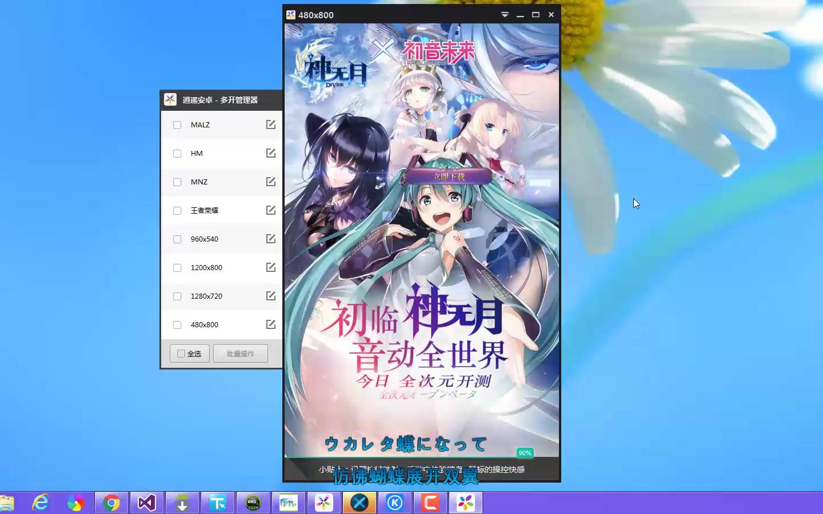Edit the MNZ instance settings

[x=271, y=182]
